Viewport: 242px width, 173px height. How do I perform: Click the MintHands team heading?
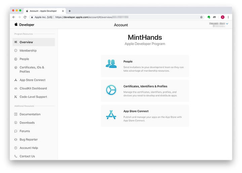click(x=145, y=37)
